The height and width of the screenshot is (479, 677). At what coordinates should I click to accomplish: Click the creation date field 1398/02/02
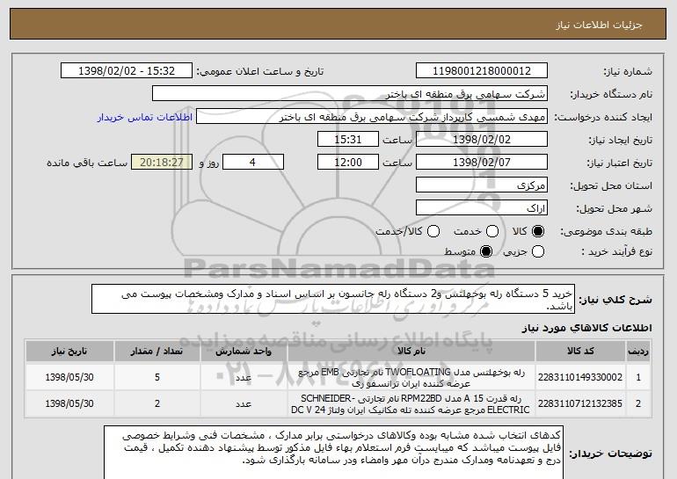pyautogui.click(x=482, y=140)
